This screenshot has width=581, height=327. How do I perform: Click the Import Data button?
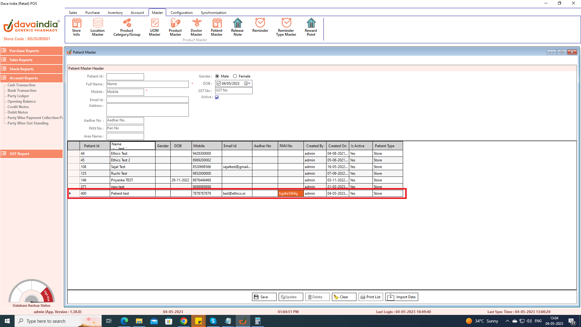402,297
